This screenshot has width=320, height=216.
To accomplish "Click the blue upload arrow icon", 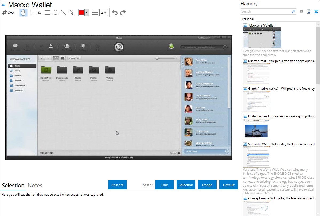I will point(316,11).
